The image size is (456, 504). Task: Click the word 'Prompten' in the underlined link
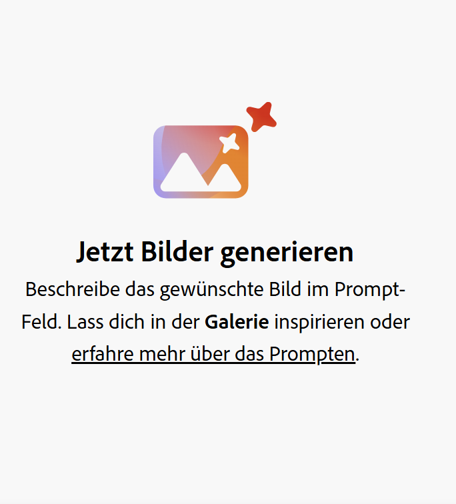tap(312, 355)
